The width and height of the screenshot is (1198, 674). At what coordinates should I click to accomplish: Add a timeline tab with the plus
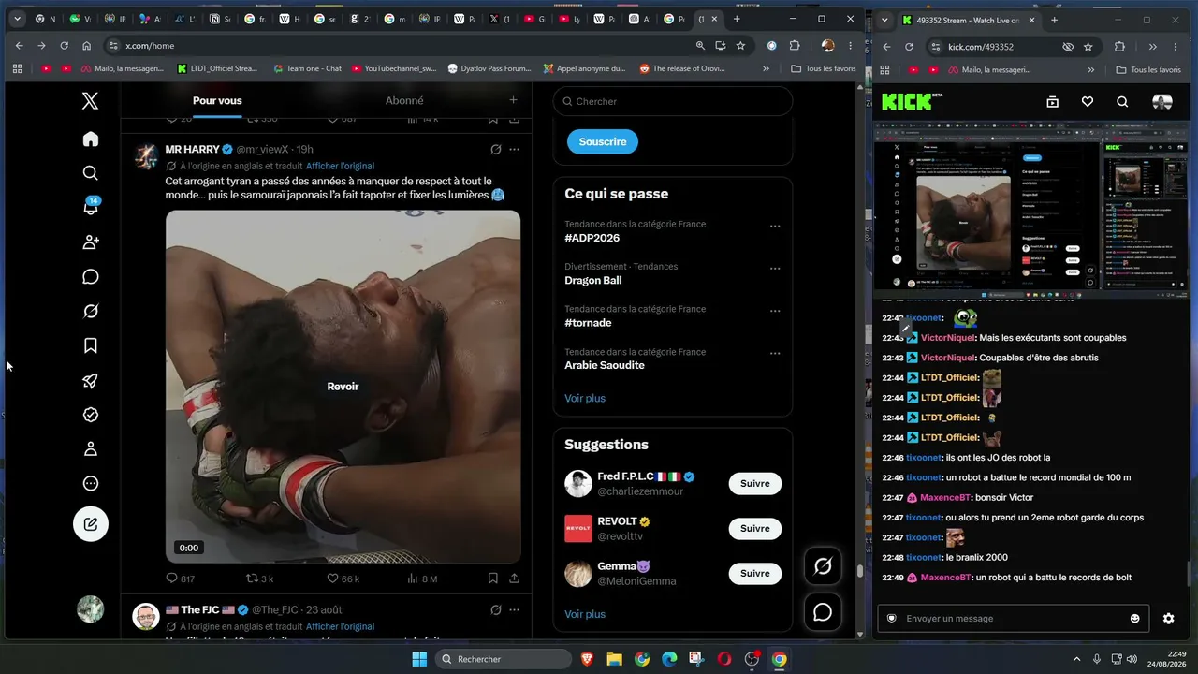[x=513, y=100]
